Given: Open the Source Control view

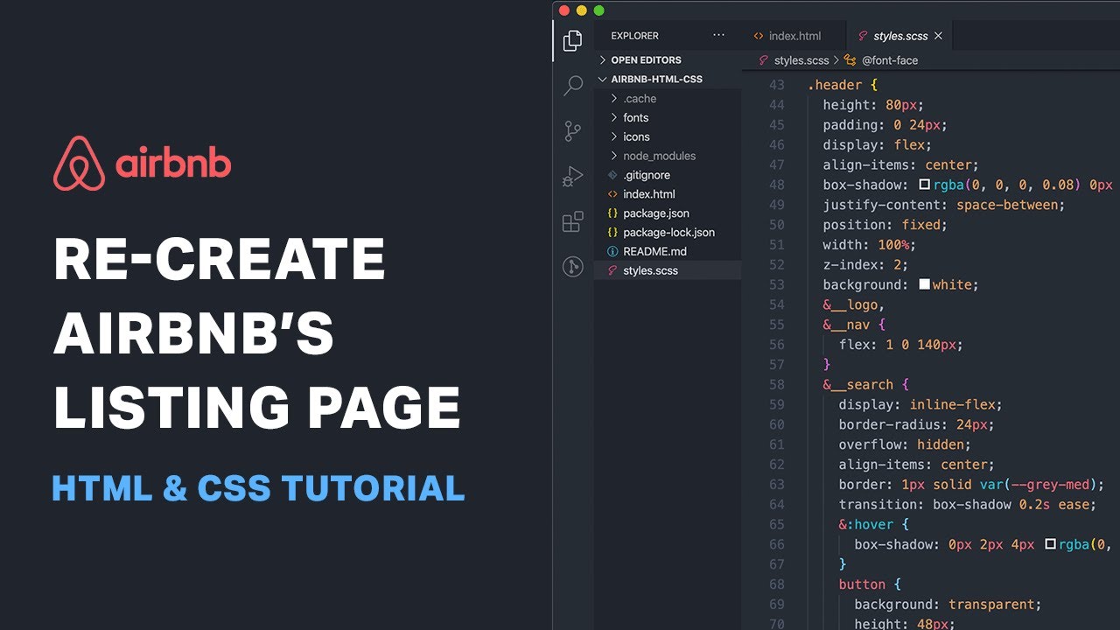Looking at the screenshot, I should (x=572, y=131).
